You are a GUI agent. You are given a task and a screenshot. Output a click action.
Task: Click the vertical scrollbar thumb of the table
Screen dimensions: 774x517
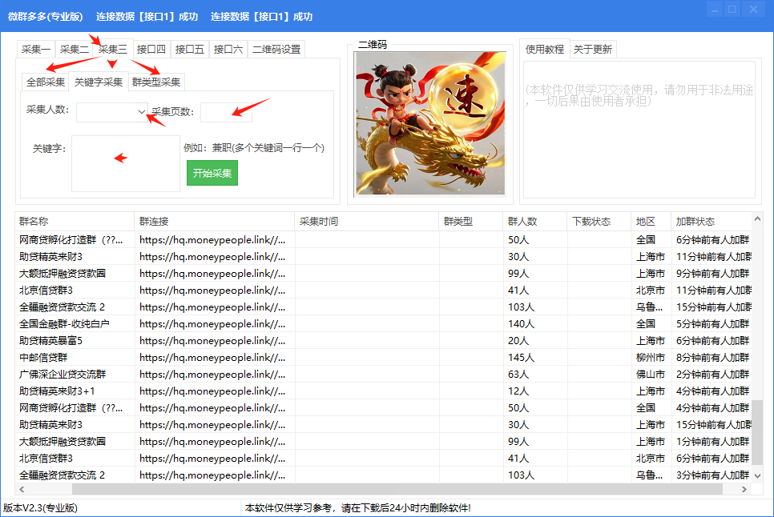click(758, 432)
